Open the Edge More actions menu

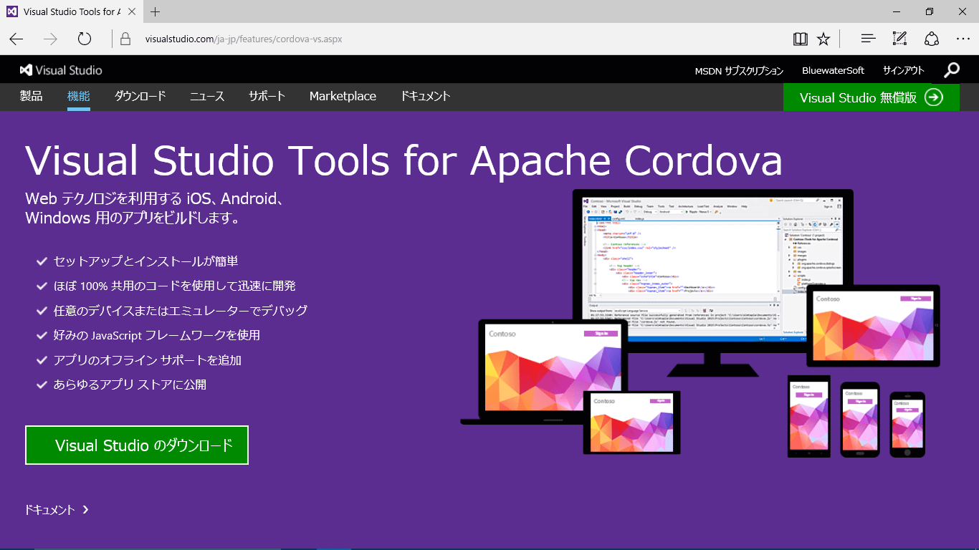(x=963, y=39)
